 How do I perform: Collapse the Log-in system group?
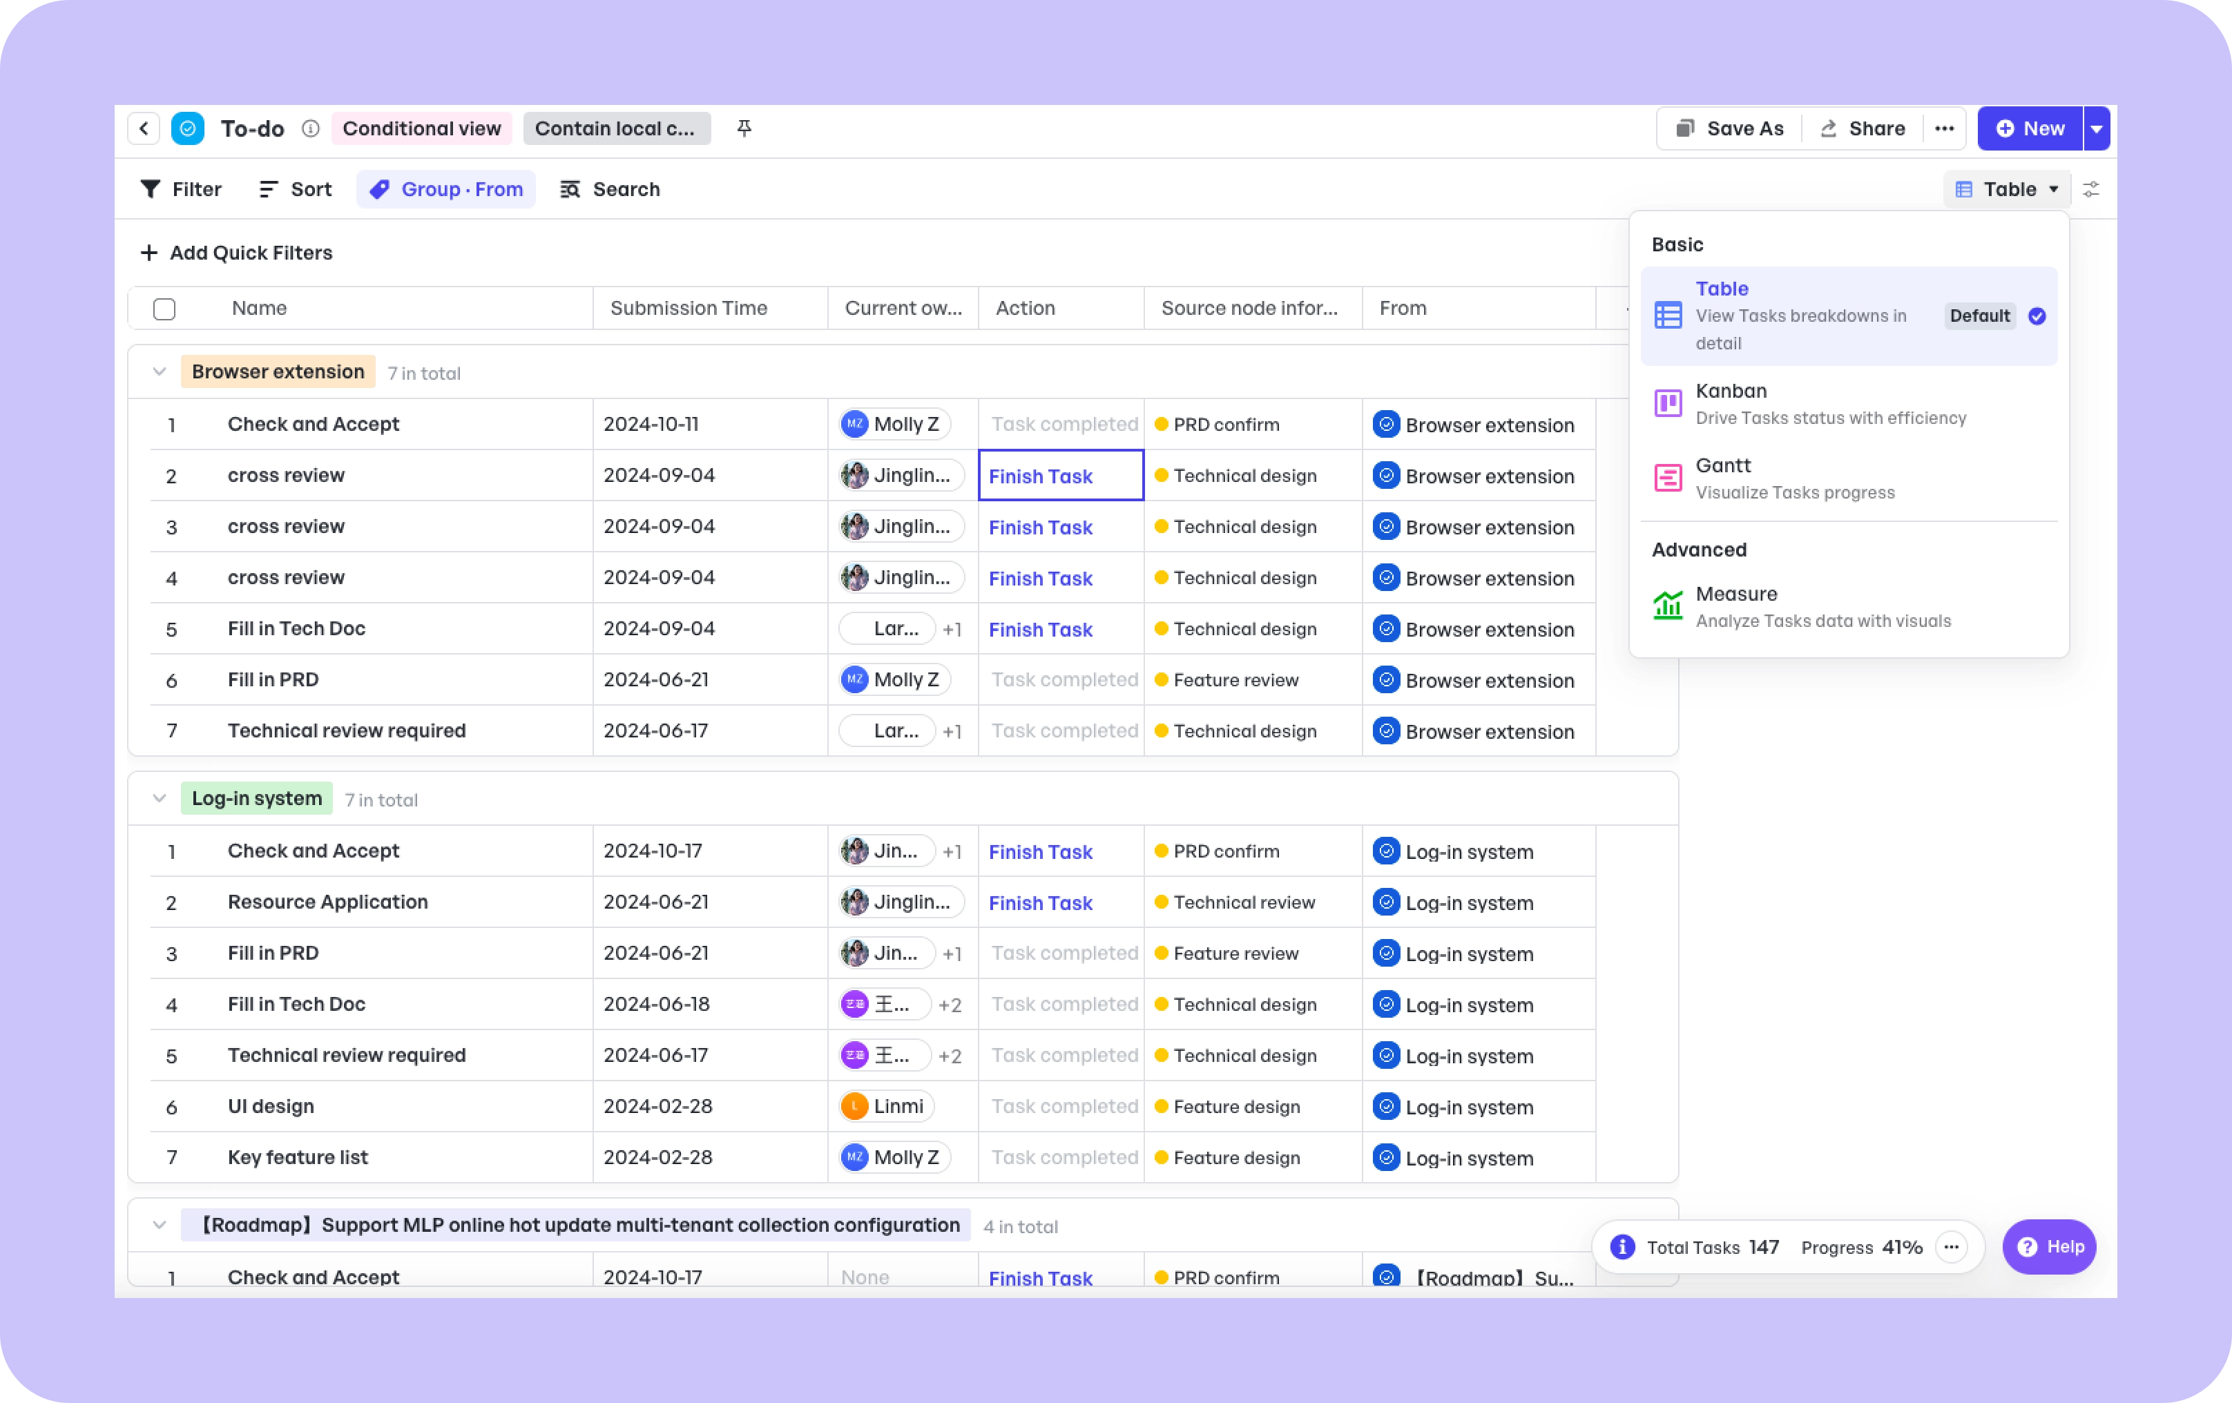point(160,798)
